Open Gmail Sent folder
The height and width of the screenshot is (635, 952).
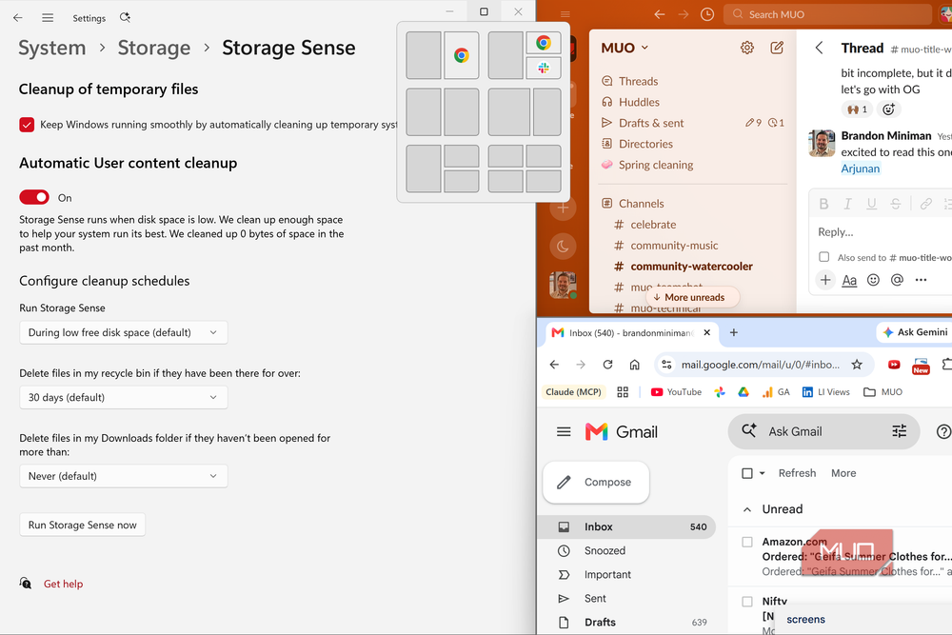point(595,599)
